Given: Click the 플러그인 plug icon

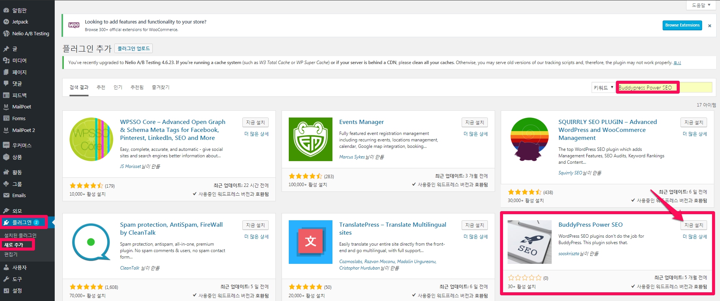Looking at the screenshot, I should point(6,222).
